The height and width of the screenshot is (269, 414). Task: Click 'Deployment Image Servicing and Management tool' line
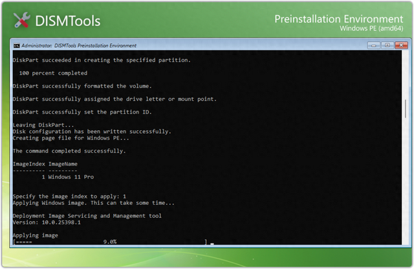pos(87,216)
